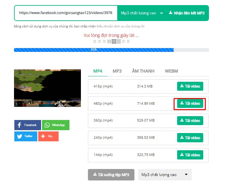Share on Twitter
Viewport: 230px width, 183px height.
tap(26, 136)
